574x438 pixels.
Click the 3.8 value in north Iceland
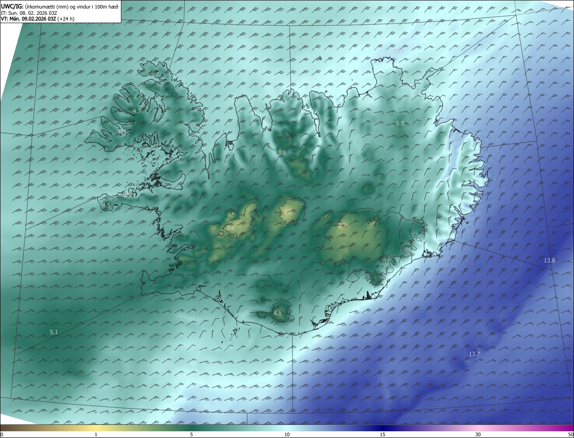(x=282, y=153)
